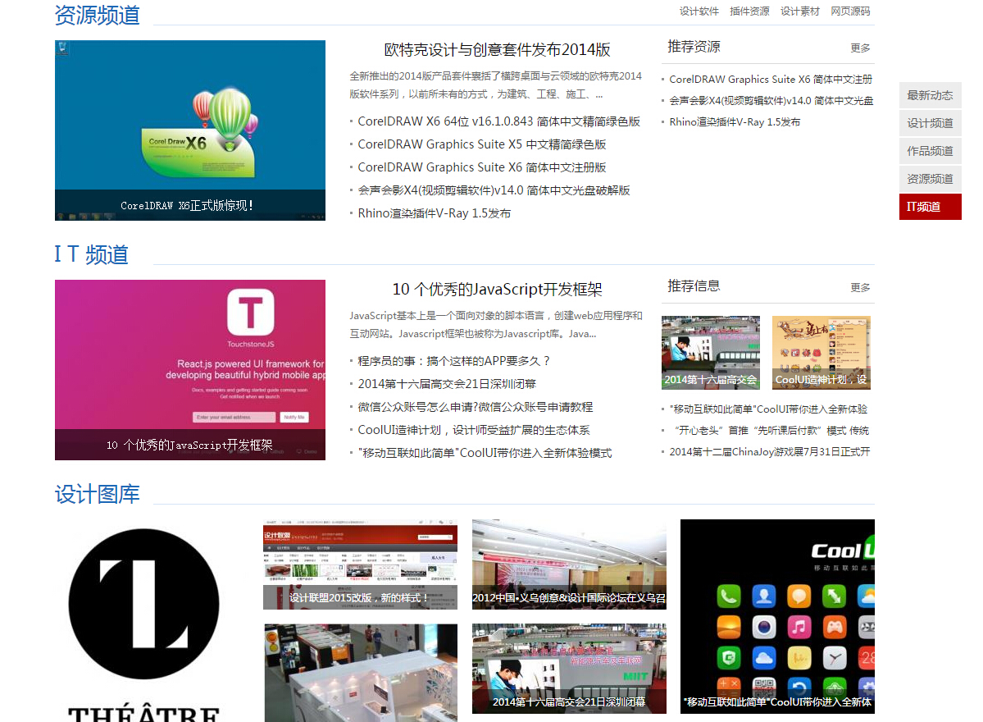Select 设计频道 in the side navigation
This screenshot has height=722, width=983.
(930, 123)
